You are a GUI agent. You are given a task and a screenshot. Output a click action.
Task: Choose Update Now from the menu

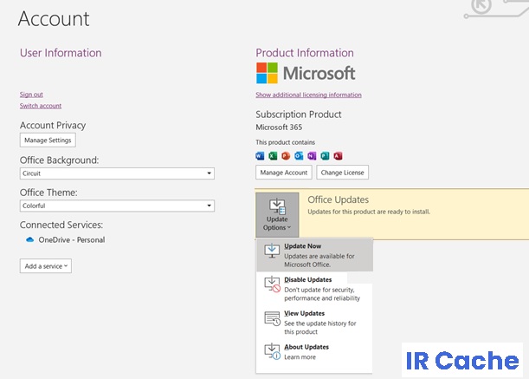coord(314,255)
